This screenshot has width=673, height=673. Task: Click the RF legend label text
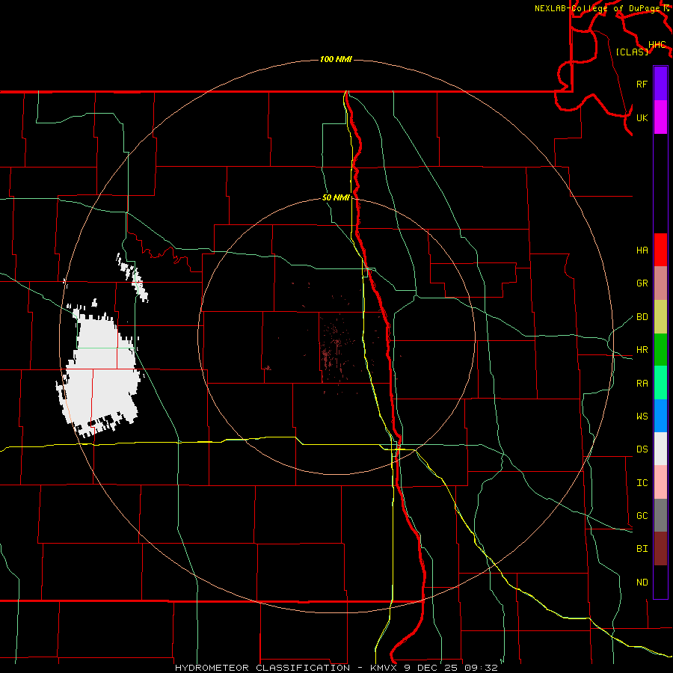tap(642, 84)
